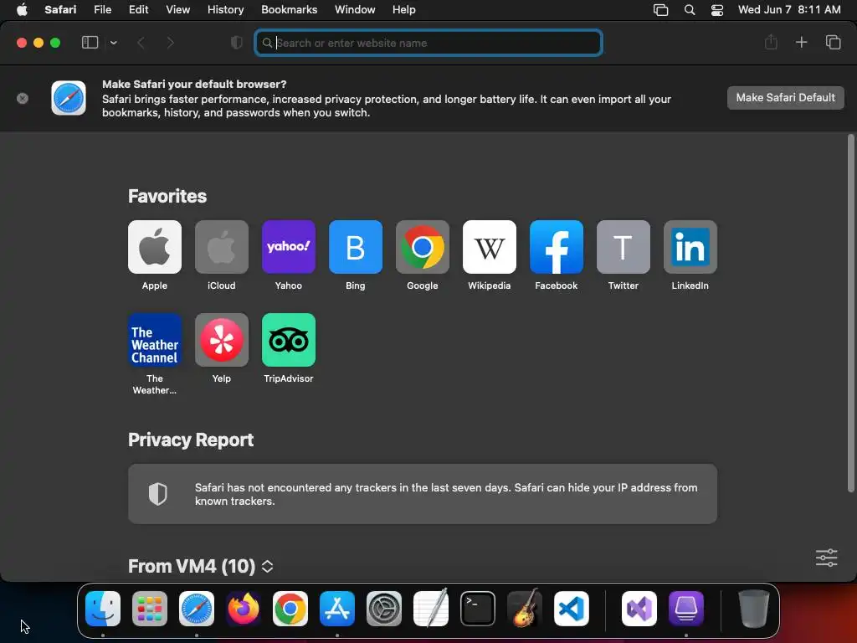Open the Yelp favorite tile
This screenshot has width=857, height=643.
(221, 340)
